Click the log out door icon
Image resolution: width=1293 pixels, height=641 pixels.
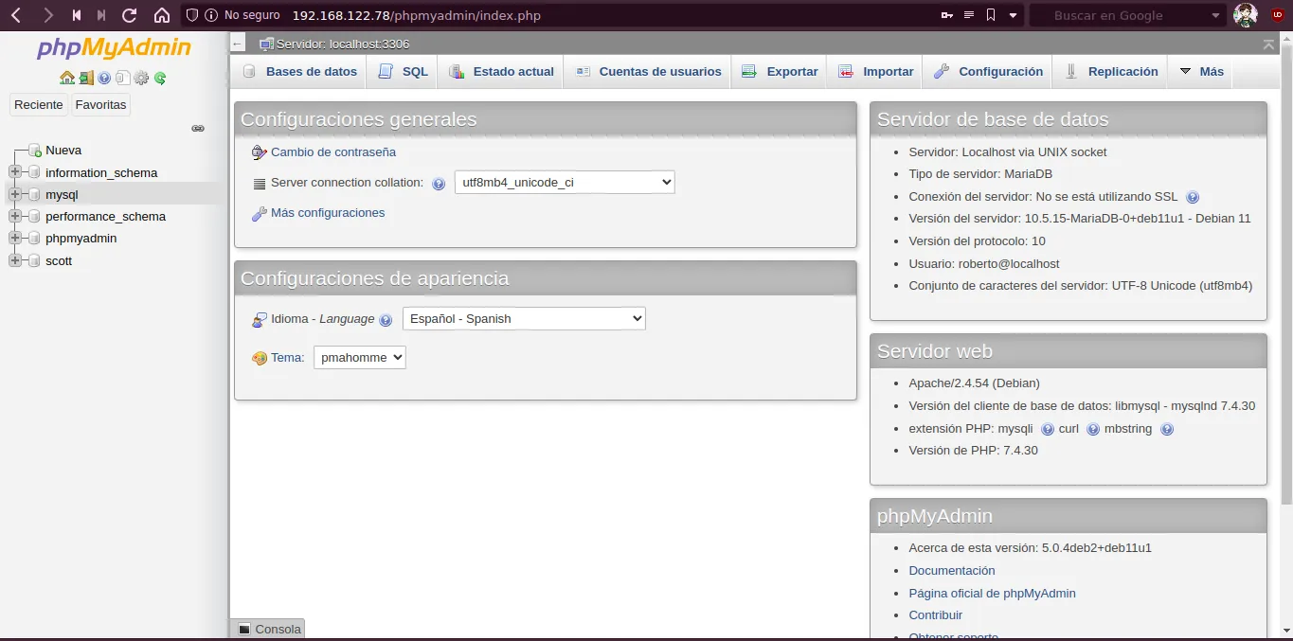[86, 79]
